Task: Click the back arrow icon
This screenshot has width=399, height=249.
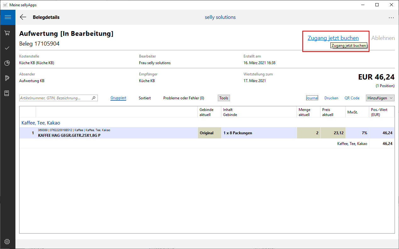Action: pyautogui.click(x=23, y=17)
